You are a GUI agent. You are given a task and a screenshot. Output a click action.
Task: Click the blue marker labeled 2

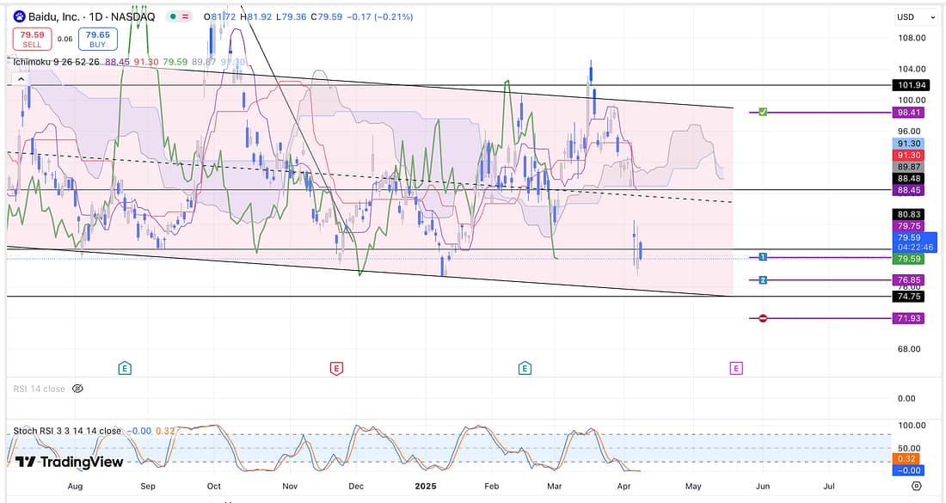pyautogui.click(x=763, y=279)
